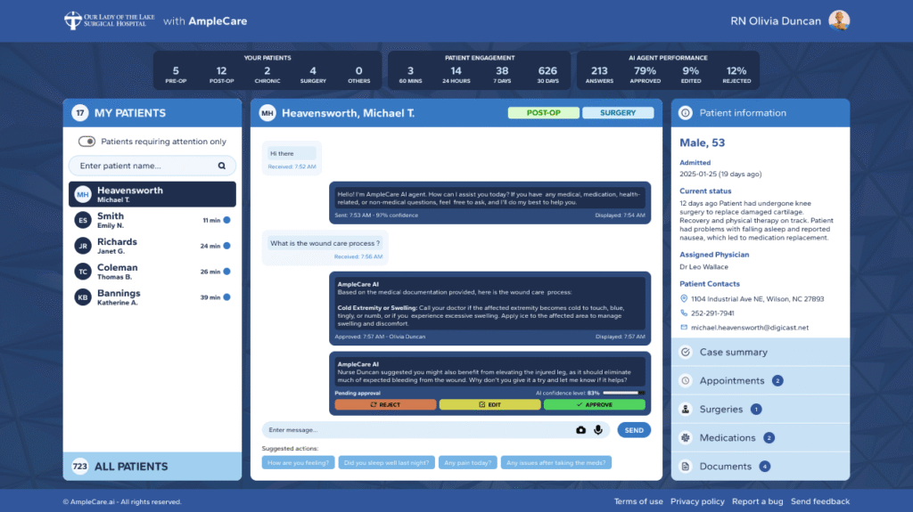The image size is (913, 512).
Task: Expand the Surgeries section
Action: click(x=760, y=409)
